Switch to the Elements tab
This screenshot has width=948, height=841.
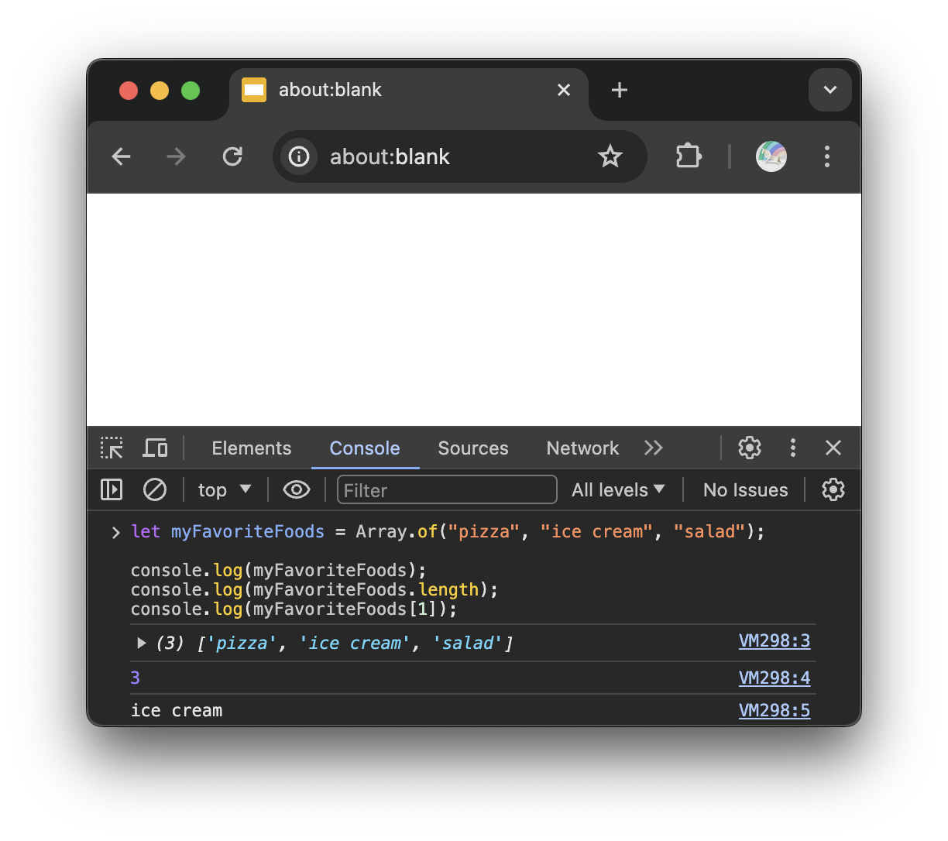point(252,448)
